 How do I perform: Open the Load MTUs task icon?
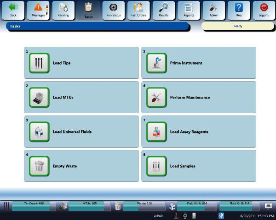(x=39, y=98)
